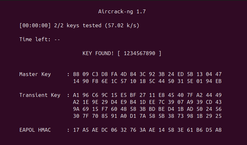The height and width of the screenshot is (145, 247).
Task: Click the found key 1234567890
Action: click(139, 53)
